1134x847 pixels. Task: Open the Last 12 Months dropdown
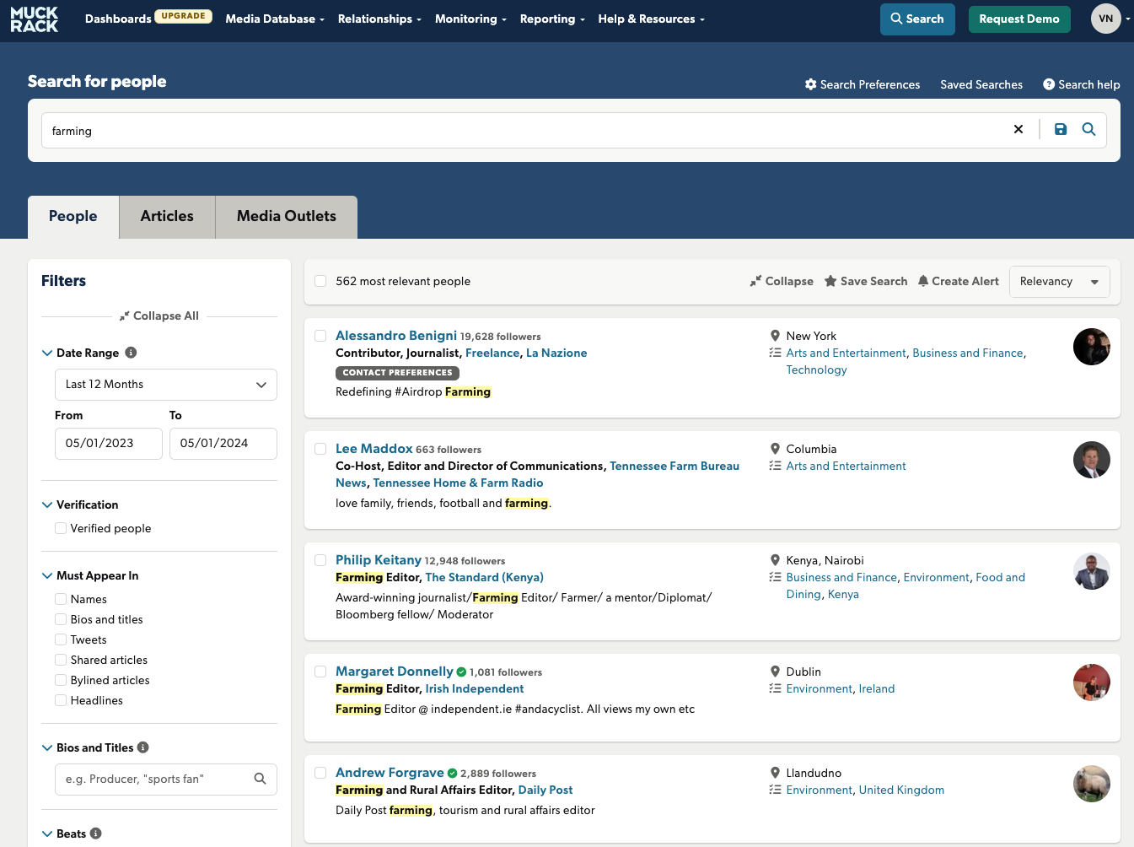[x=166, y=385]
